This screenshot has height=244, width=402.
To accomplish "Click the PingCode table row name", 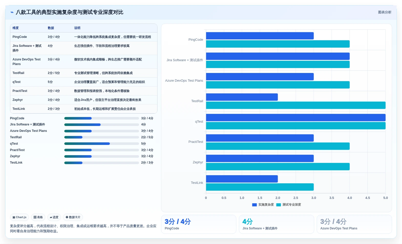I will 20,37.
